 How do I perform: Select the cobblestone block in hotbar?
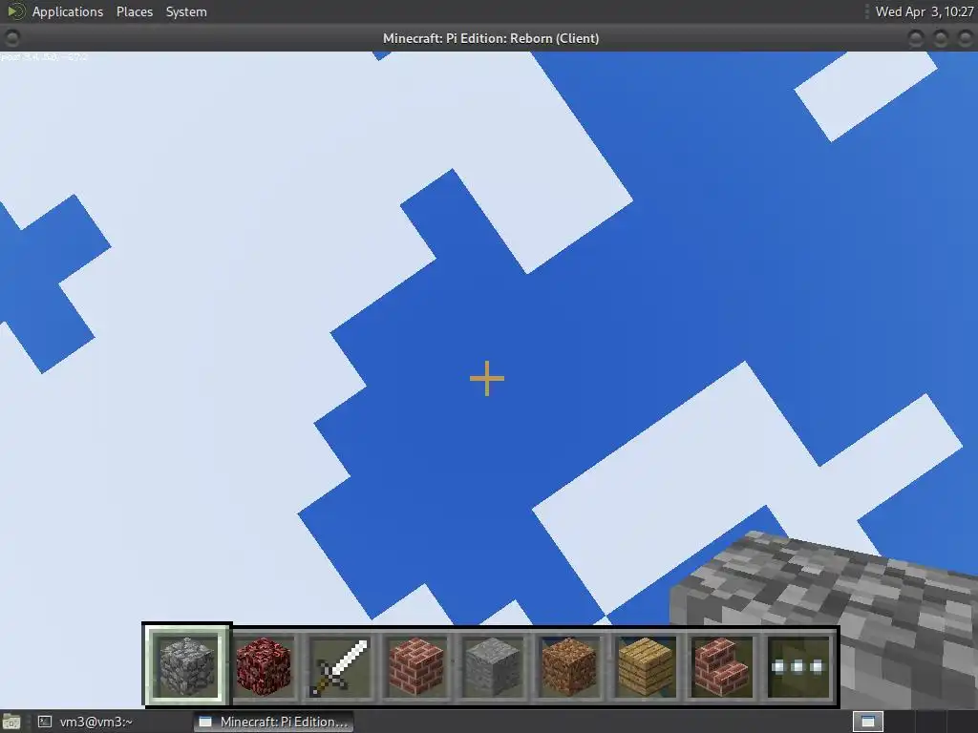[187, 665]
